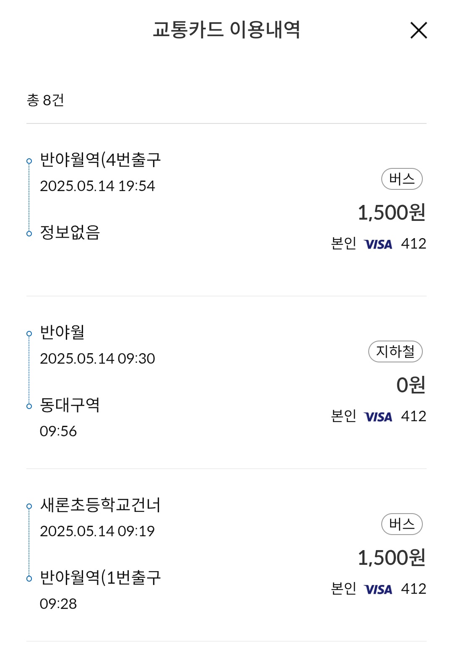Image resolution: width=453 pixels, height=645 pixels.
Task: Tap the route start marker beside 반야월역(4번출구
Action: pyautogui.click(x=29, y=161)
